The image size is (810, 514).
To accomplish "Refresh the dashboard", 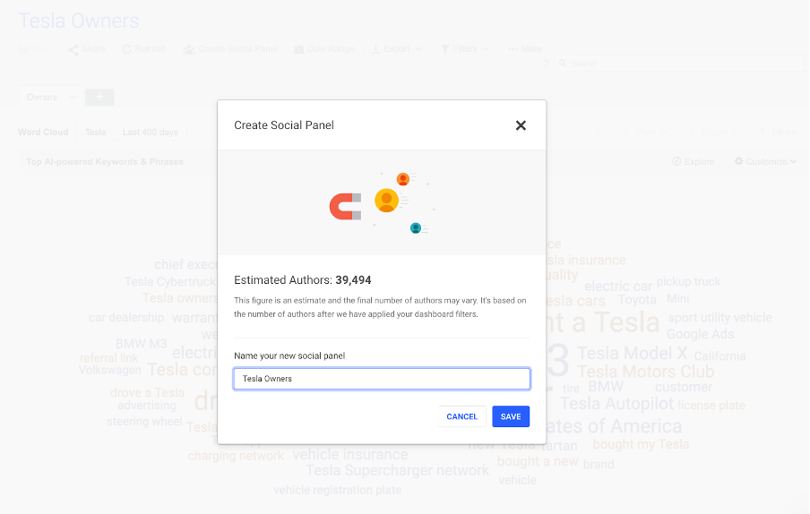I will pos(144,49).
